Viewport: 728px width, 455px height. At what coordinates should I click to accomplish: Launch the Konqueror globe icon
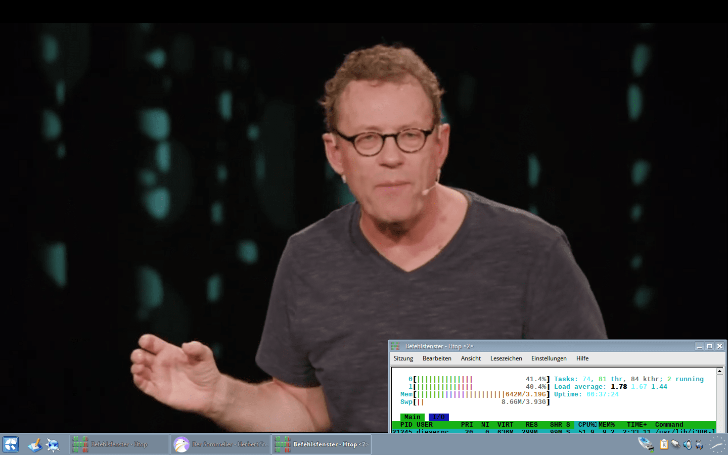(x=53, y=445)
